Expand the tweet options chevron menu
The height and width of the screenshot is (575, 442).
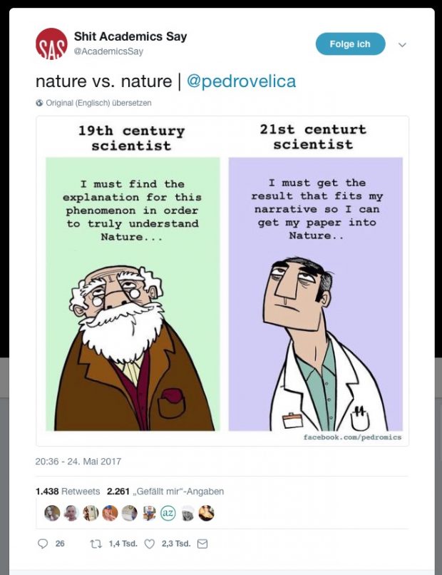point(402,45)
